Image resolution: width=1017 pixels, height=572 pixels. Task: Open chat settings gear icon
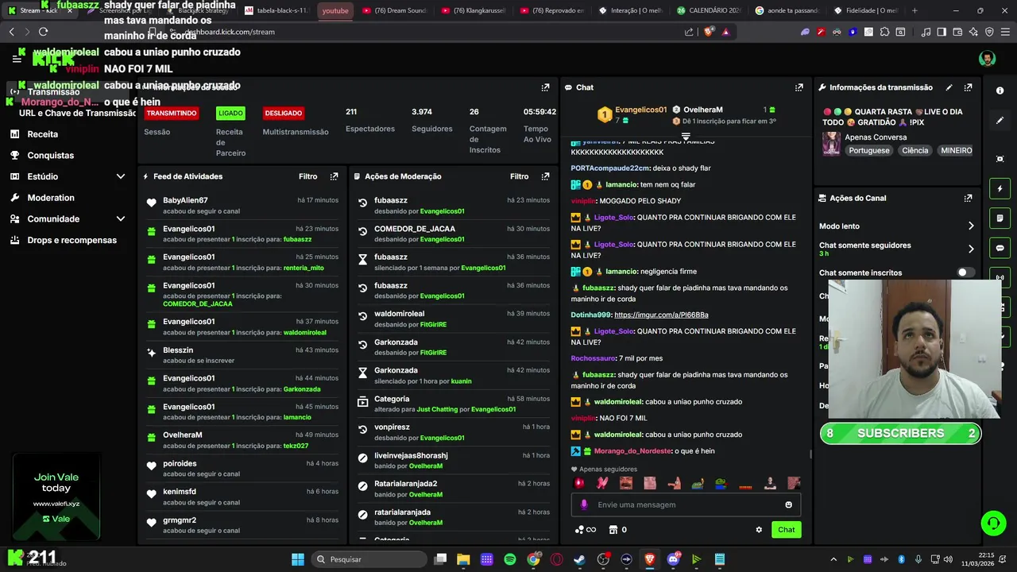759,530
